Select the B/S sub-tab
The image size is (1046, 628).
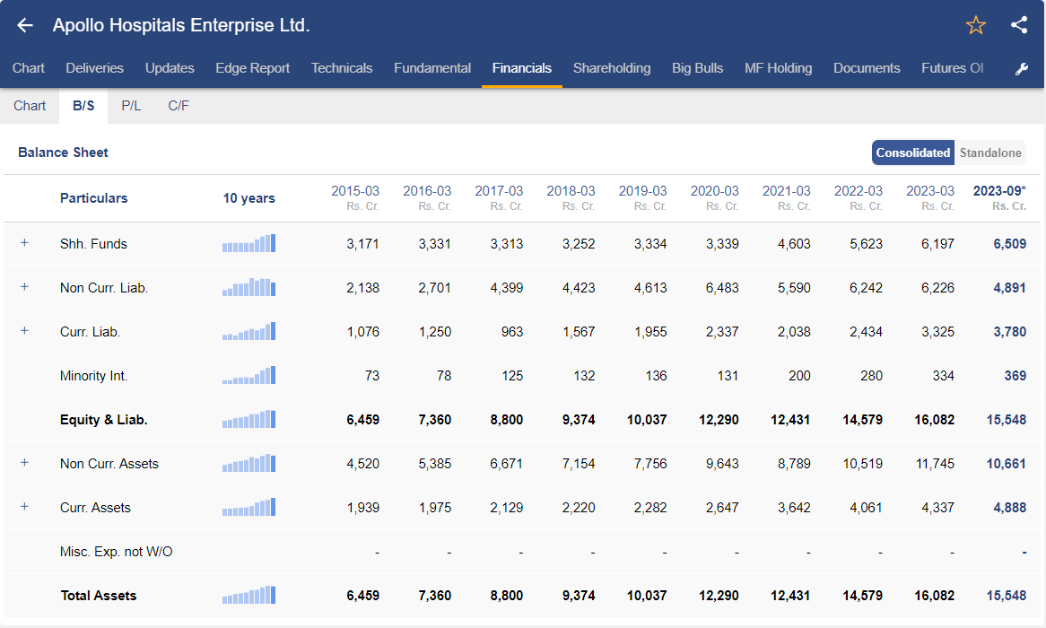pyautogui.click(x=83, y=106)
